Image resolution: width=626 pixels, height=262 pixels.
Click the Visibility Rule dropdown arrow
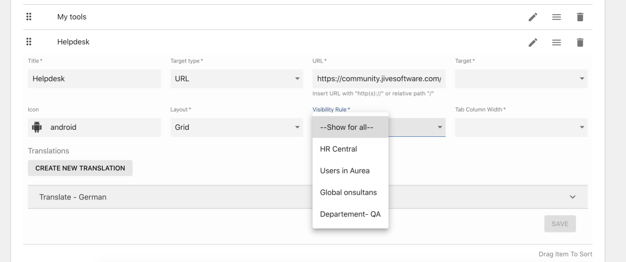[x=440, y=127]
